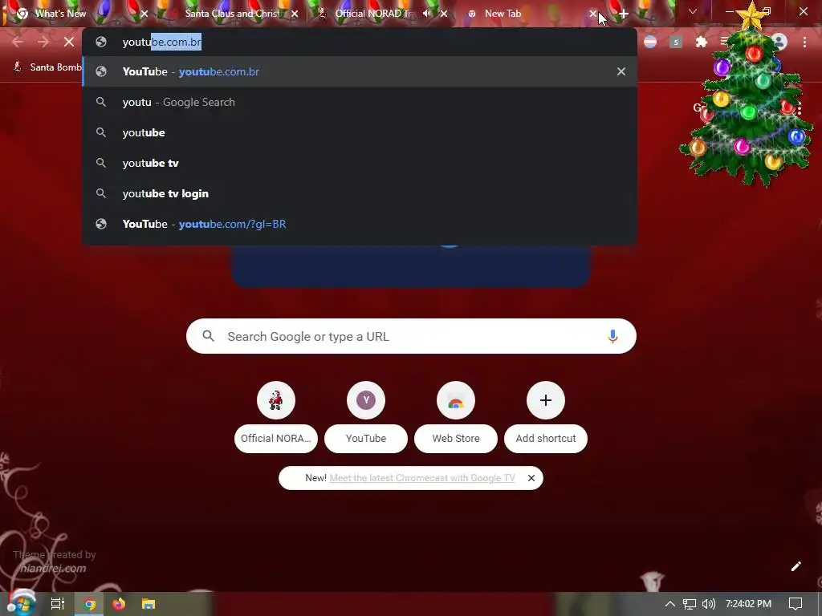Open the Santa Bomb bookmark
822x616 pixels.
coord(47,67)
